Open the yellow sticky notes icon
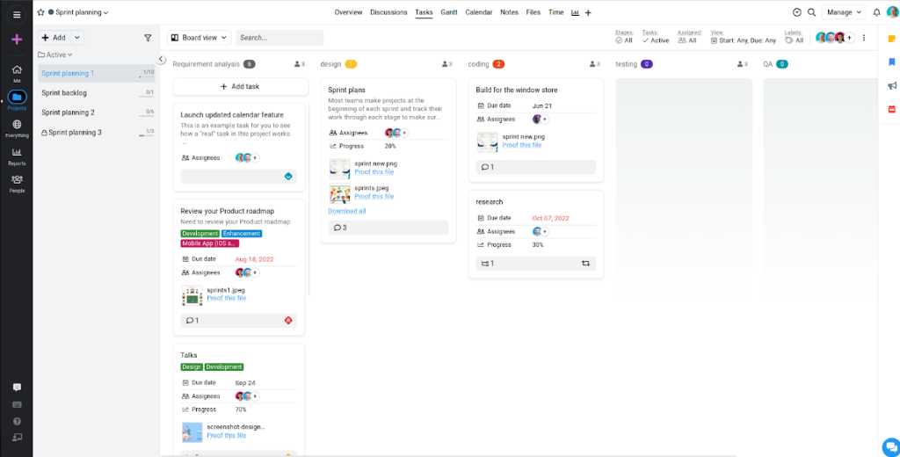The width and height of the screenshot is (900, 457). (892, 39)
